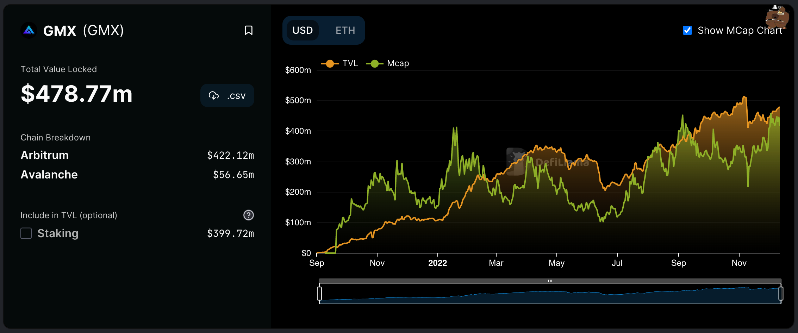Click the Mar x-axis label

496,263
